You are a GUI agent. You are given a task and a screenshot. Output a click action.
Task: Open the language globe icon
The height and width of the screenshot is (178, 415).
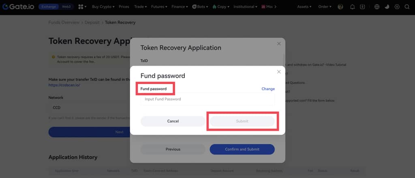click(377, 7)
